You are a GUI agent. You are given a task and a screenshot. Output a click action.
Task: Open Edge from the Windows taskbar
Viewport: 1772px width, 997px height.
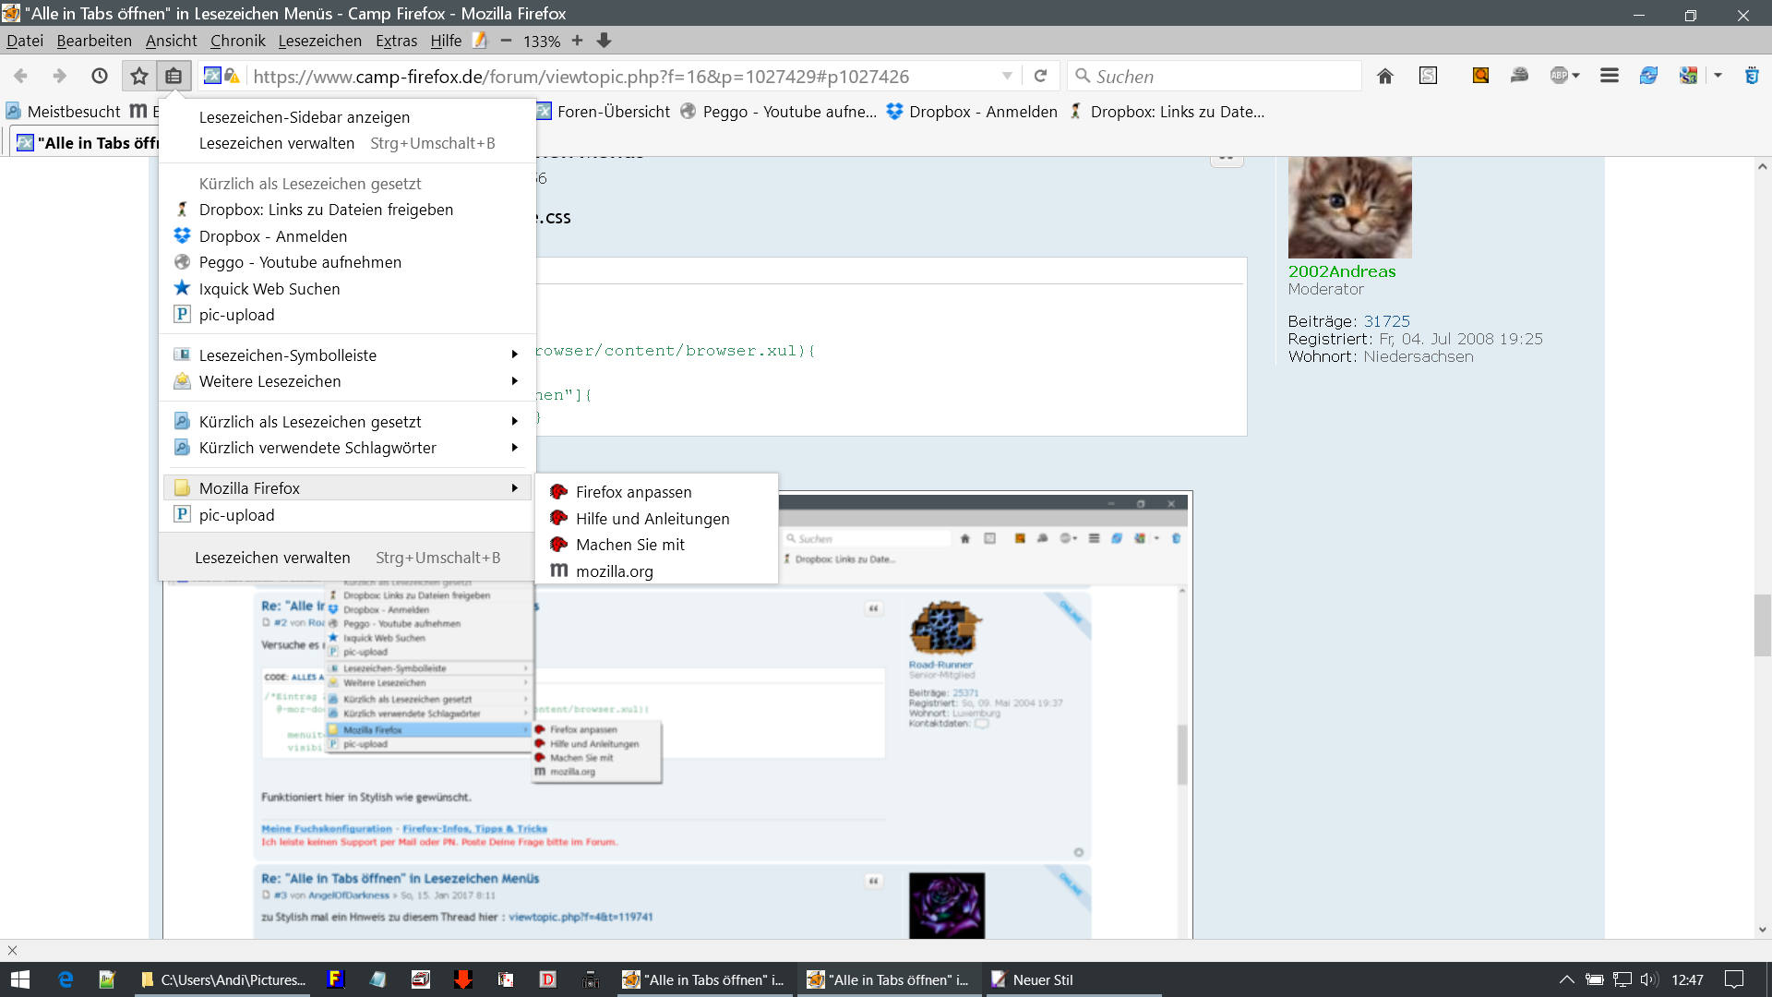[x=66, y=979]
